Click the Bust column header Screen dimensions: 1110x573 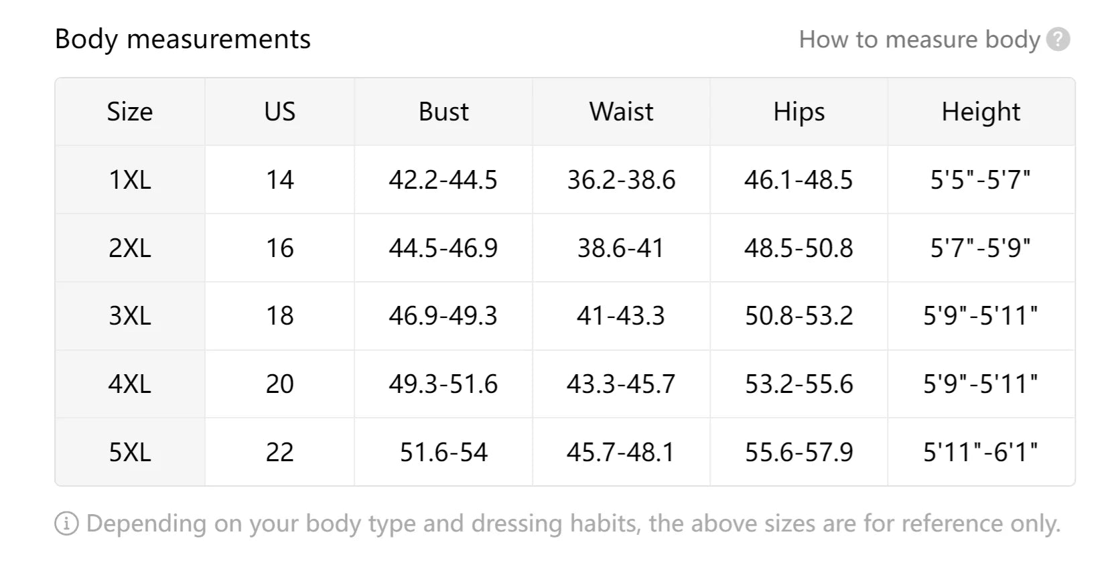point(443,112)
